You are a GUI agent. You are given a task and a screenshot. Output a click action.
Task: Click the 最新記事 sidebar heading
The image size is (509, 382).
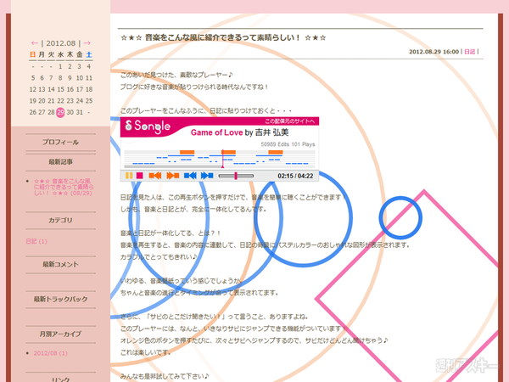(60, 162)
